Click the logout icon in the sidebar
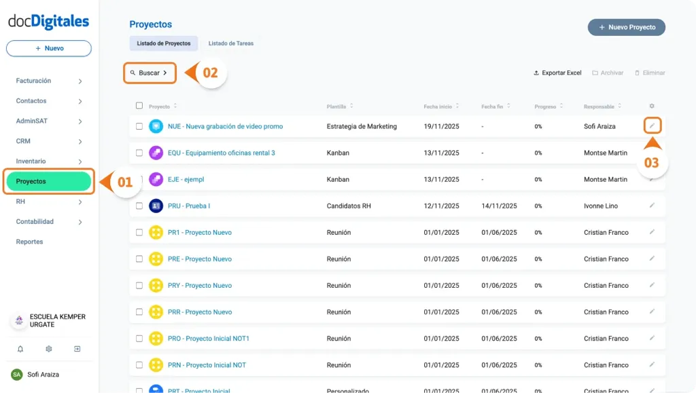The width and height of the screenshot is (696, 393). 77,348
